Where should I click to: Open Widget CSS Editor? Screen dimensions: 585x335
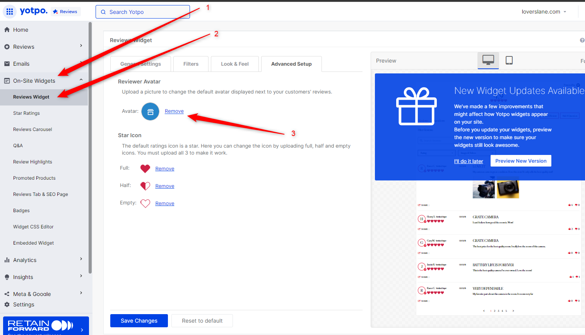tap(33, 227)
